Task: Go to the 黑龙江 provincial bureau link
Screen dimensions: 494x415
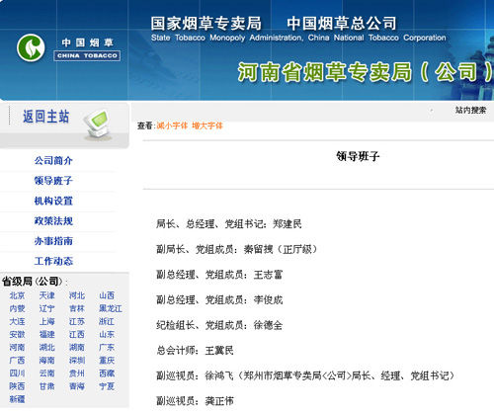Action: [x=111, y=308]
